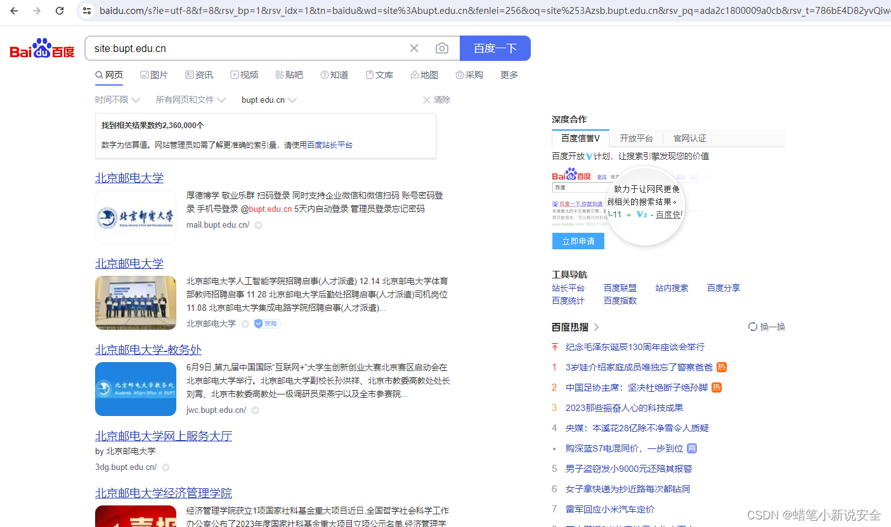Switch to 官网认证 tab

coord(690,138)
